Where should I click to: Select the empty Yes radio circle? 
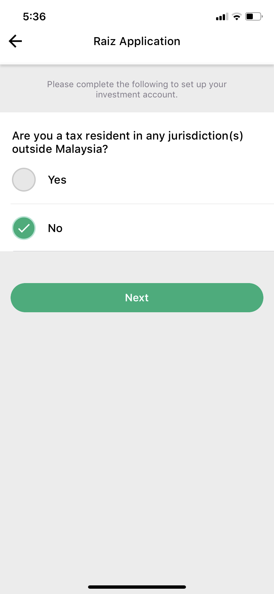tap(24, 180)
